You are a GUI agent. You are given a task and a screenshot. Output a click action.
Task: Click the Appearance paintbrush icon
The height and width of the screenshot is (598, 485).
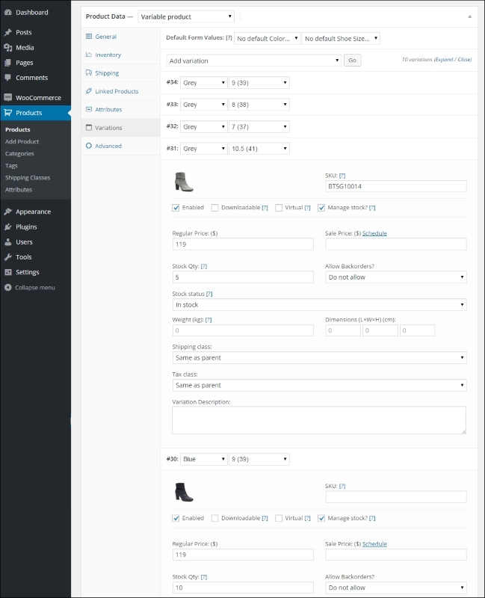point(8,212)
